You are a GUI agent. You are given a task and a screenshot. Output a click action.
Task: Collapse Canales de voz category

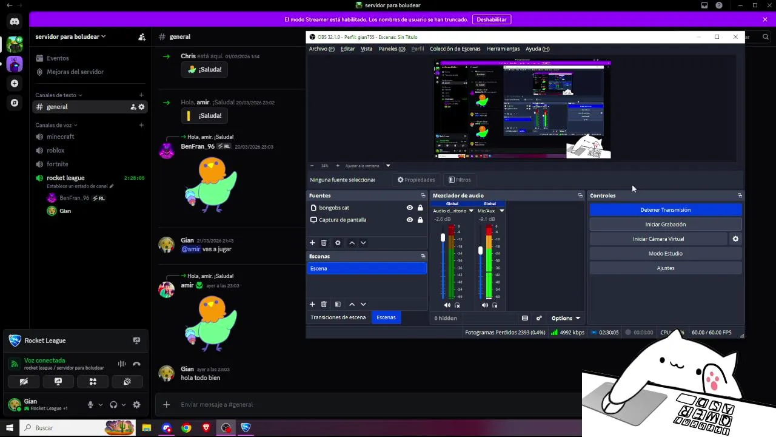(x=56, y=125)
